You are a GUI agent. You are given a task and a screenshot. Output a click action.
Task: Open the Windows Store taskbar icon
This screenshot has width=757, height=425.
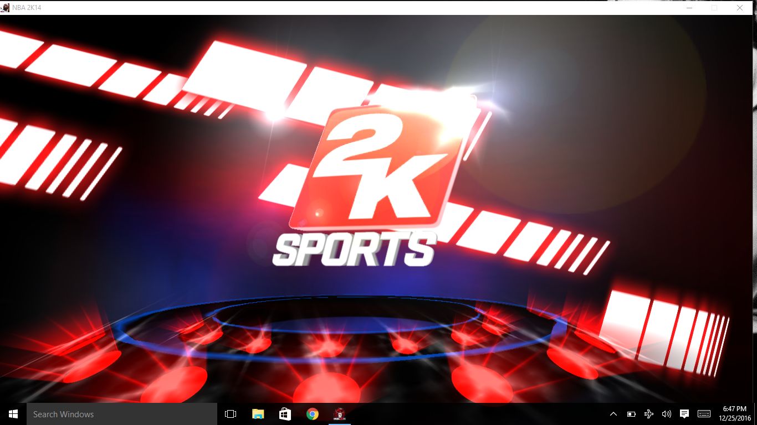pyautogui.click(x=285, y=414)
